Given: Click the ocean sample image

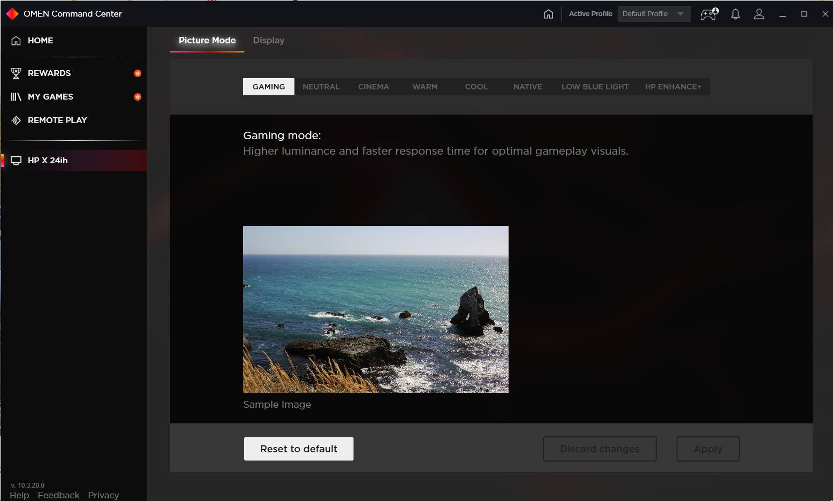Looking at the screenshot, I should click(x=375, y=309).
